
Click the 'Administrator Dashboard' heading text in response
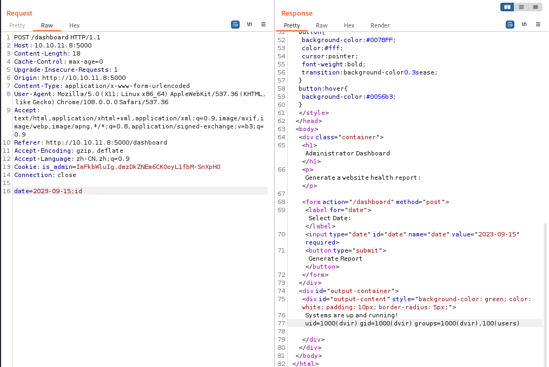point(347,153)
